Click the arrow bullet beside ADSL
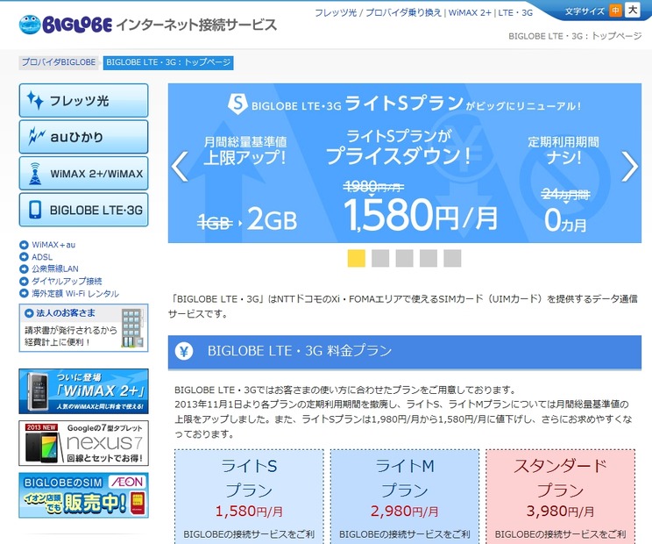The image size is (652, 544). 24,257
